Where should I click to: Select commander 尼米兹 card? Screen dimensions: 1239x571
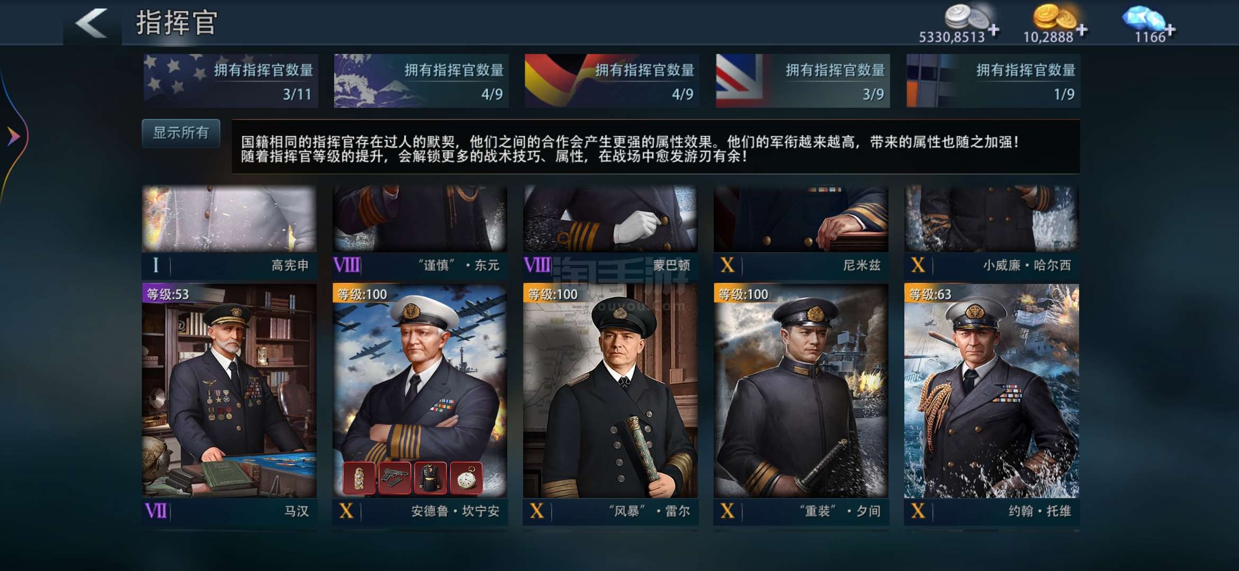coord(801,232)
